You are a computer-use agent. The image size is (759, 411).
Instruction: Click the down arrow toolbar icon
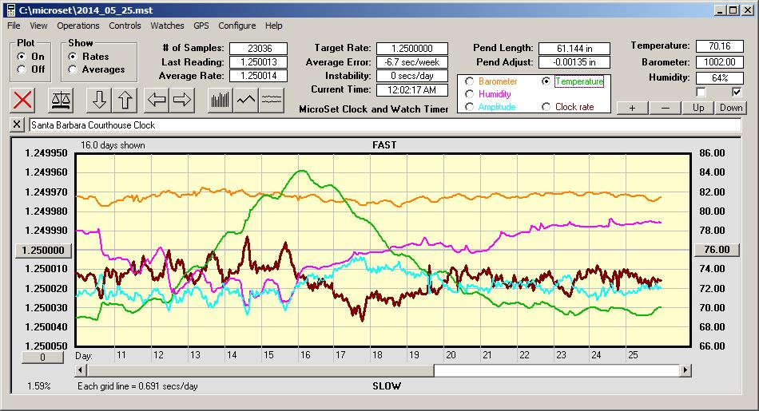(x=99, y=100)
